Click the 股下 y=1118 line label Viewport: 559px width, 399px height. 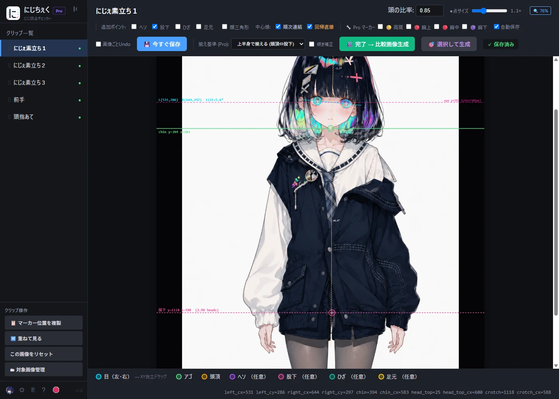[188, 310]
